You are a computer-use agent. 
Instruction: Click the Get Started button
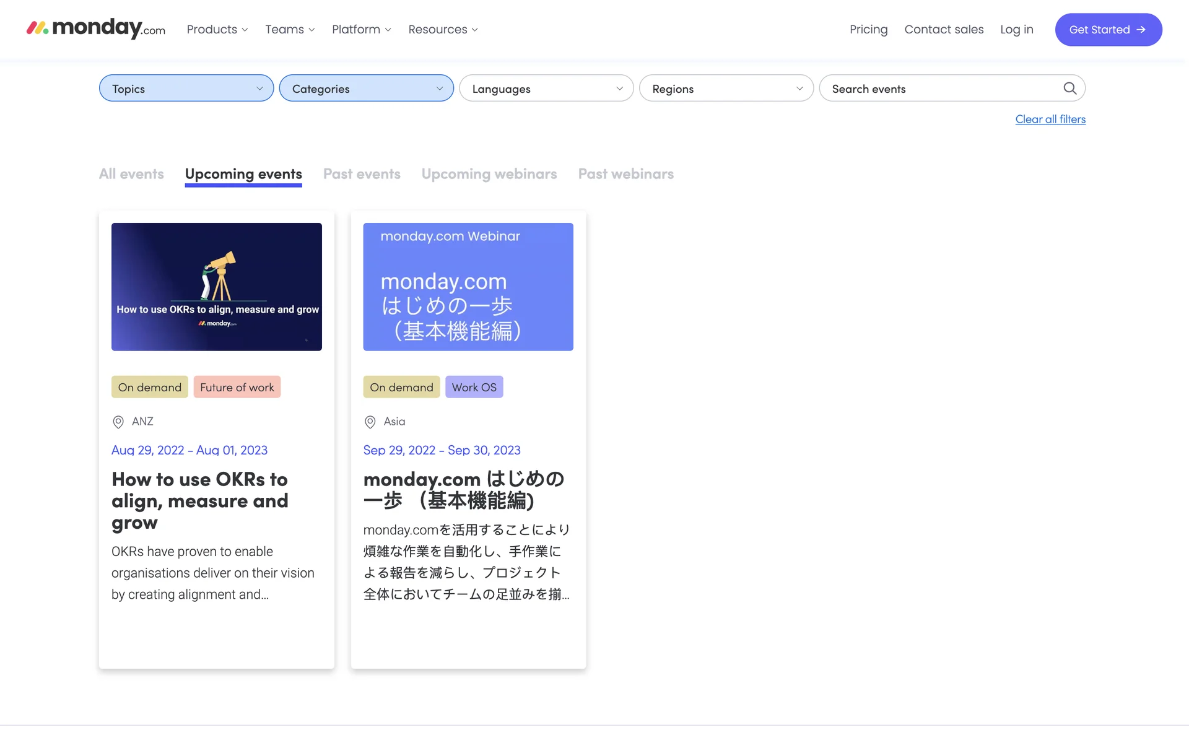coord(1108,30)
